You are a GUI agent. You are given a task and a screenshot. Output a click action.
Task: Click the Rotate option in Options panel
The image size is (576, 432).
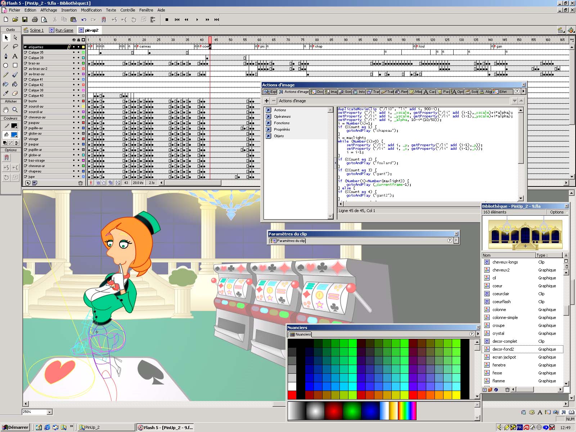pos(6,177)
